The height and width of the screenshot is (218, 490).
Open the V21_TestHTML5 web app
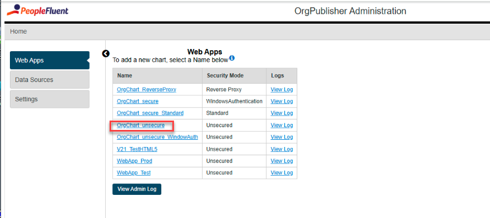[x=137, y=149]
